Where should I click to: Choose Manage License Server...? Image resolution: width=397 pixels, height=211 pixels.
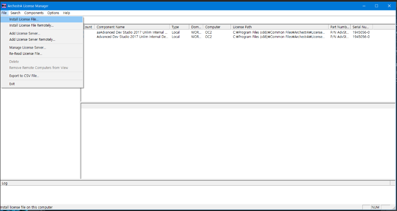click(42, 47)
